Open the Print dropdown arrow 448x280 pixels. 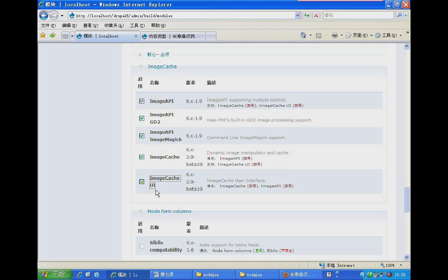click(341, 35)
